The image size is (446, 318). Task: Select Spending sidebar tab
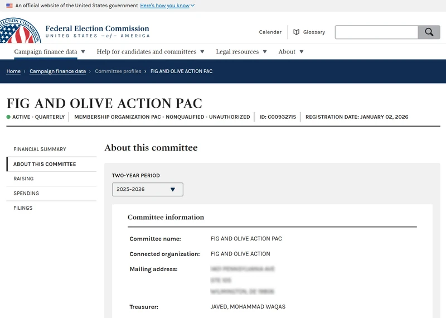click(51, 193)
